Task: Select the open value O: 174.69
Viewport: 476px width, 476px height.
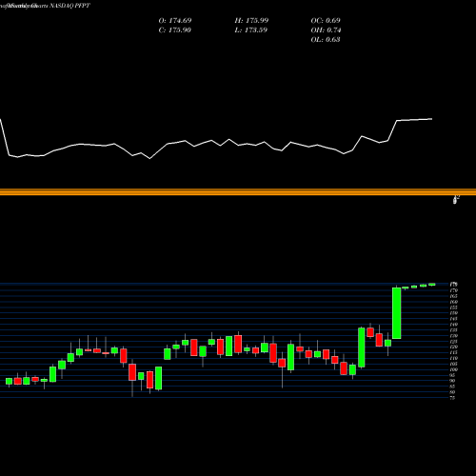Action: click(x=175, y=21)
